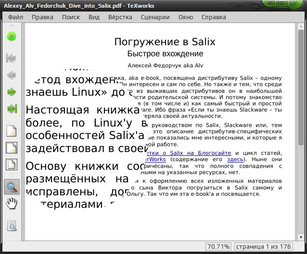Open the Файл menu

16,17
